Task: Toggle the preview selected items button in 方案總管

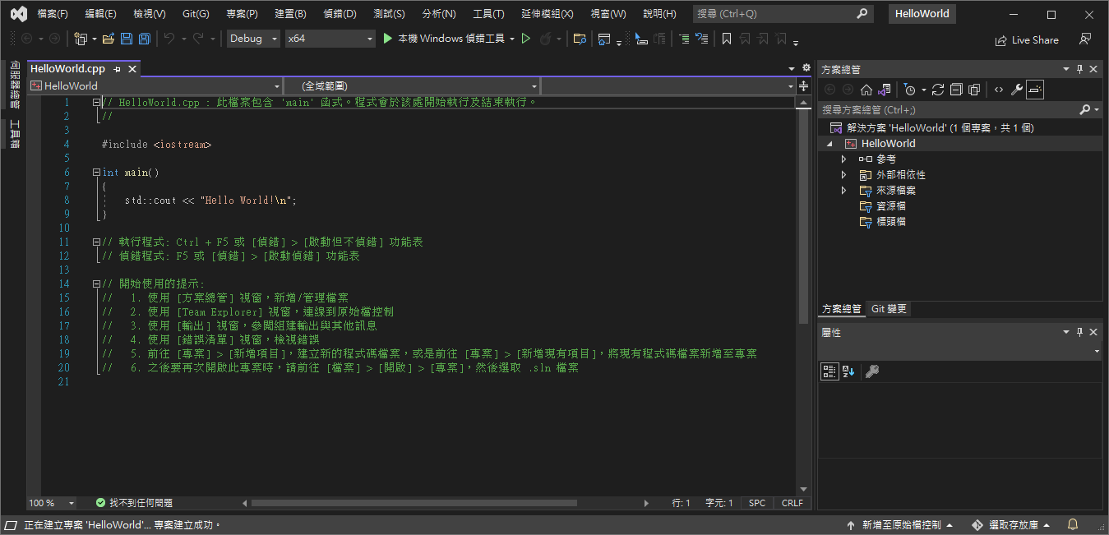Action: click(x=1035, y=90)
